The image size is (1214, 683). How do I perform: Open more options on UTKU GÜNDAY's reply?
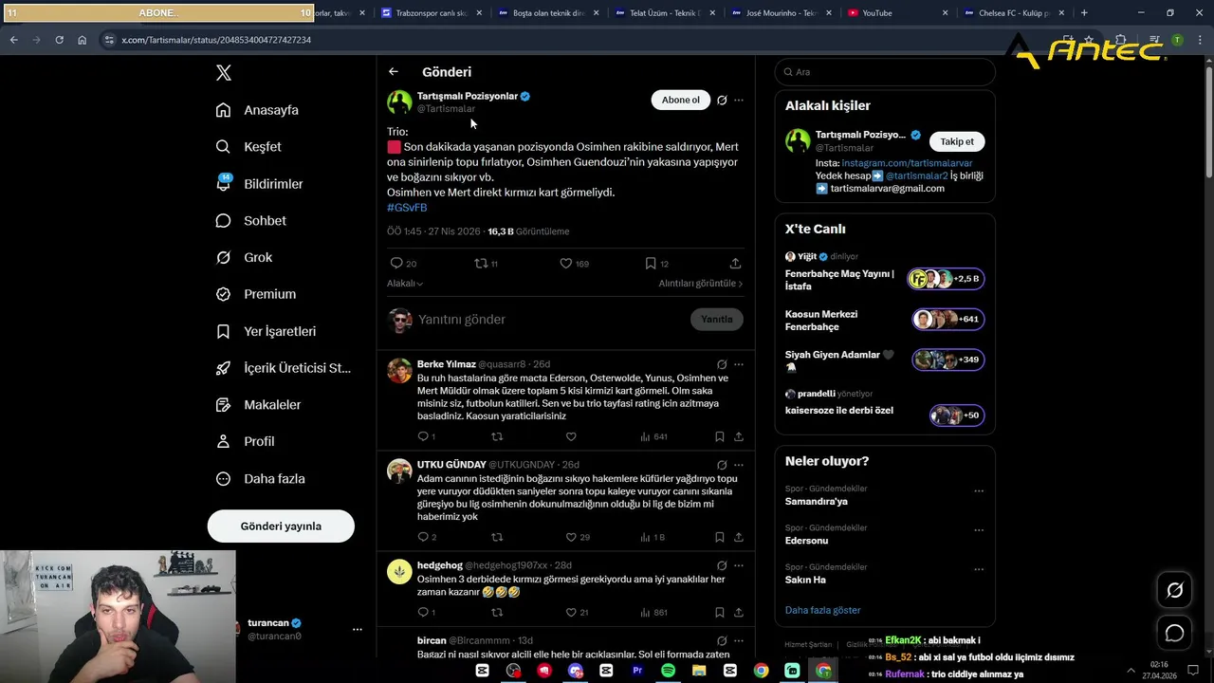(739, 465)
